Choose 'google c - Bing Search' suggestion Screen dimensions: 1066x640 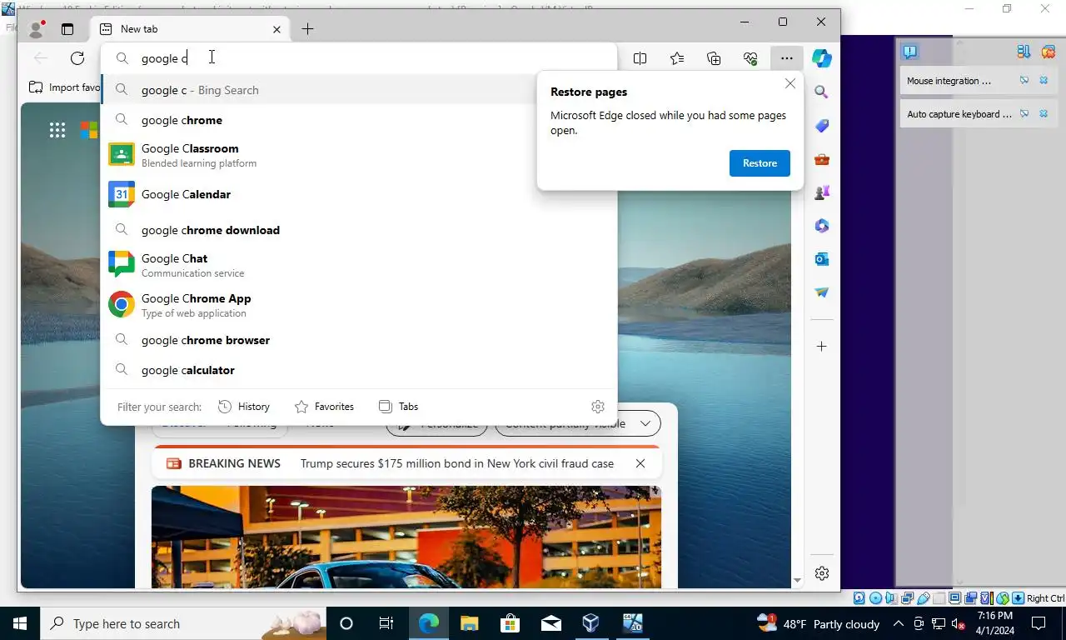359,90
